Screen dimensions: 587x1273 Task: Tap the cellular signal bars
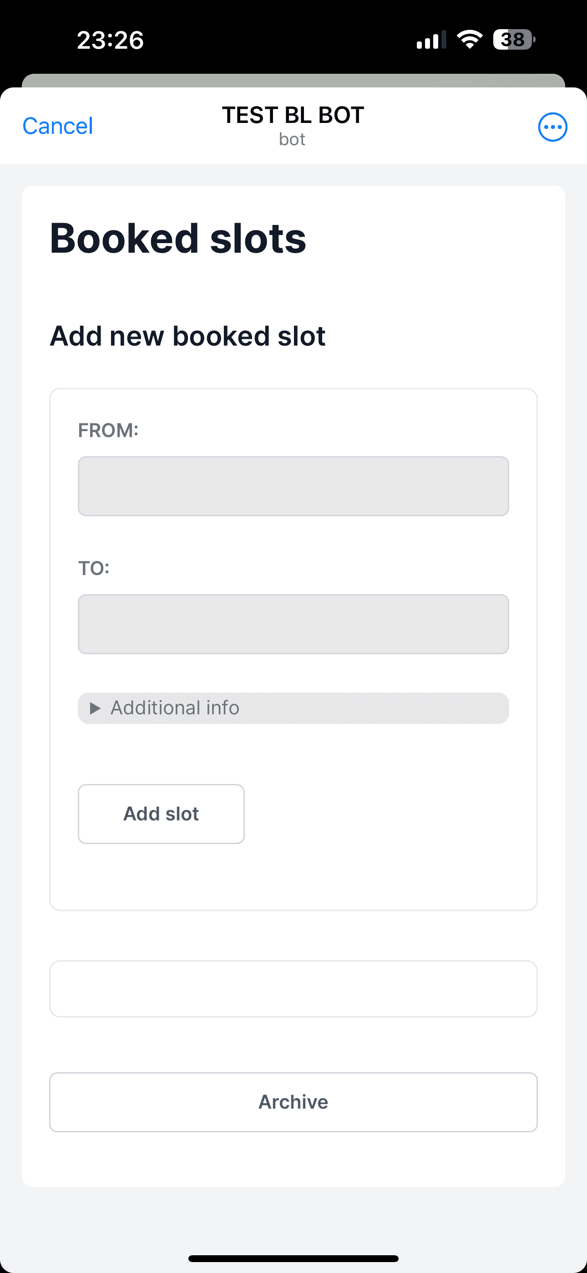click(x=431, y=40)
